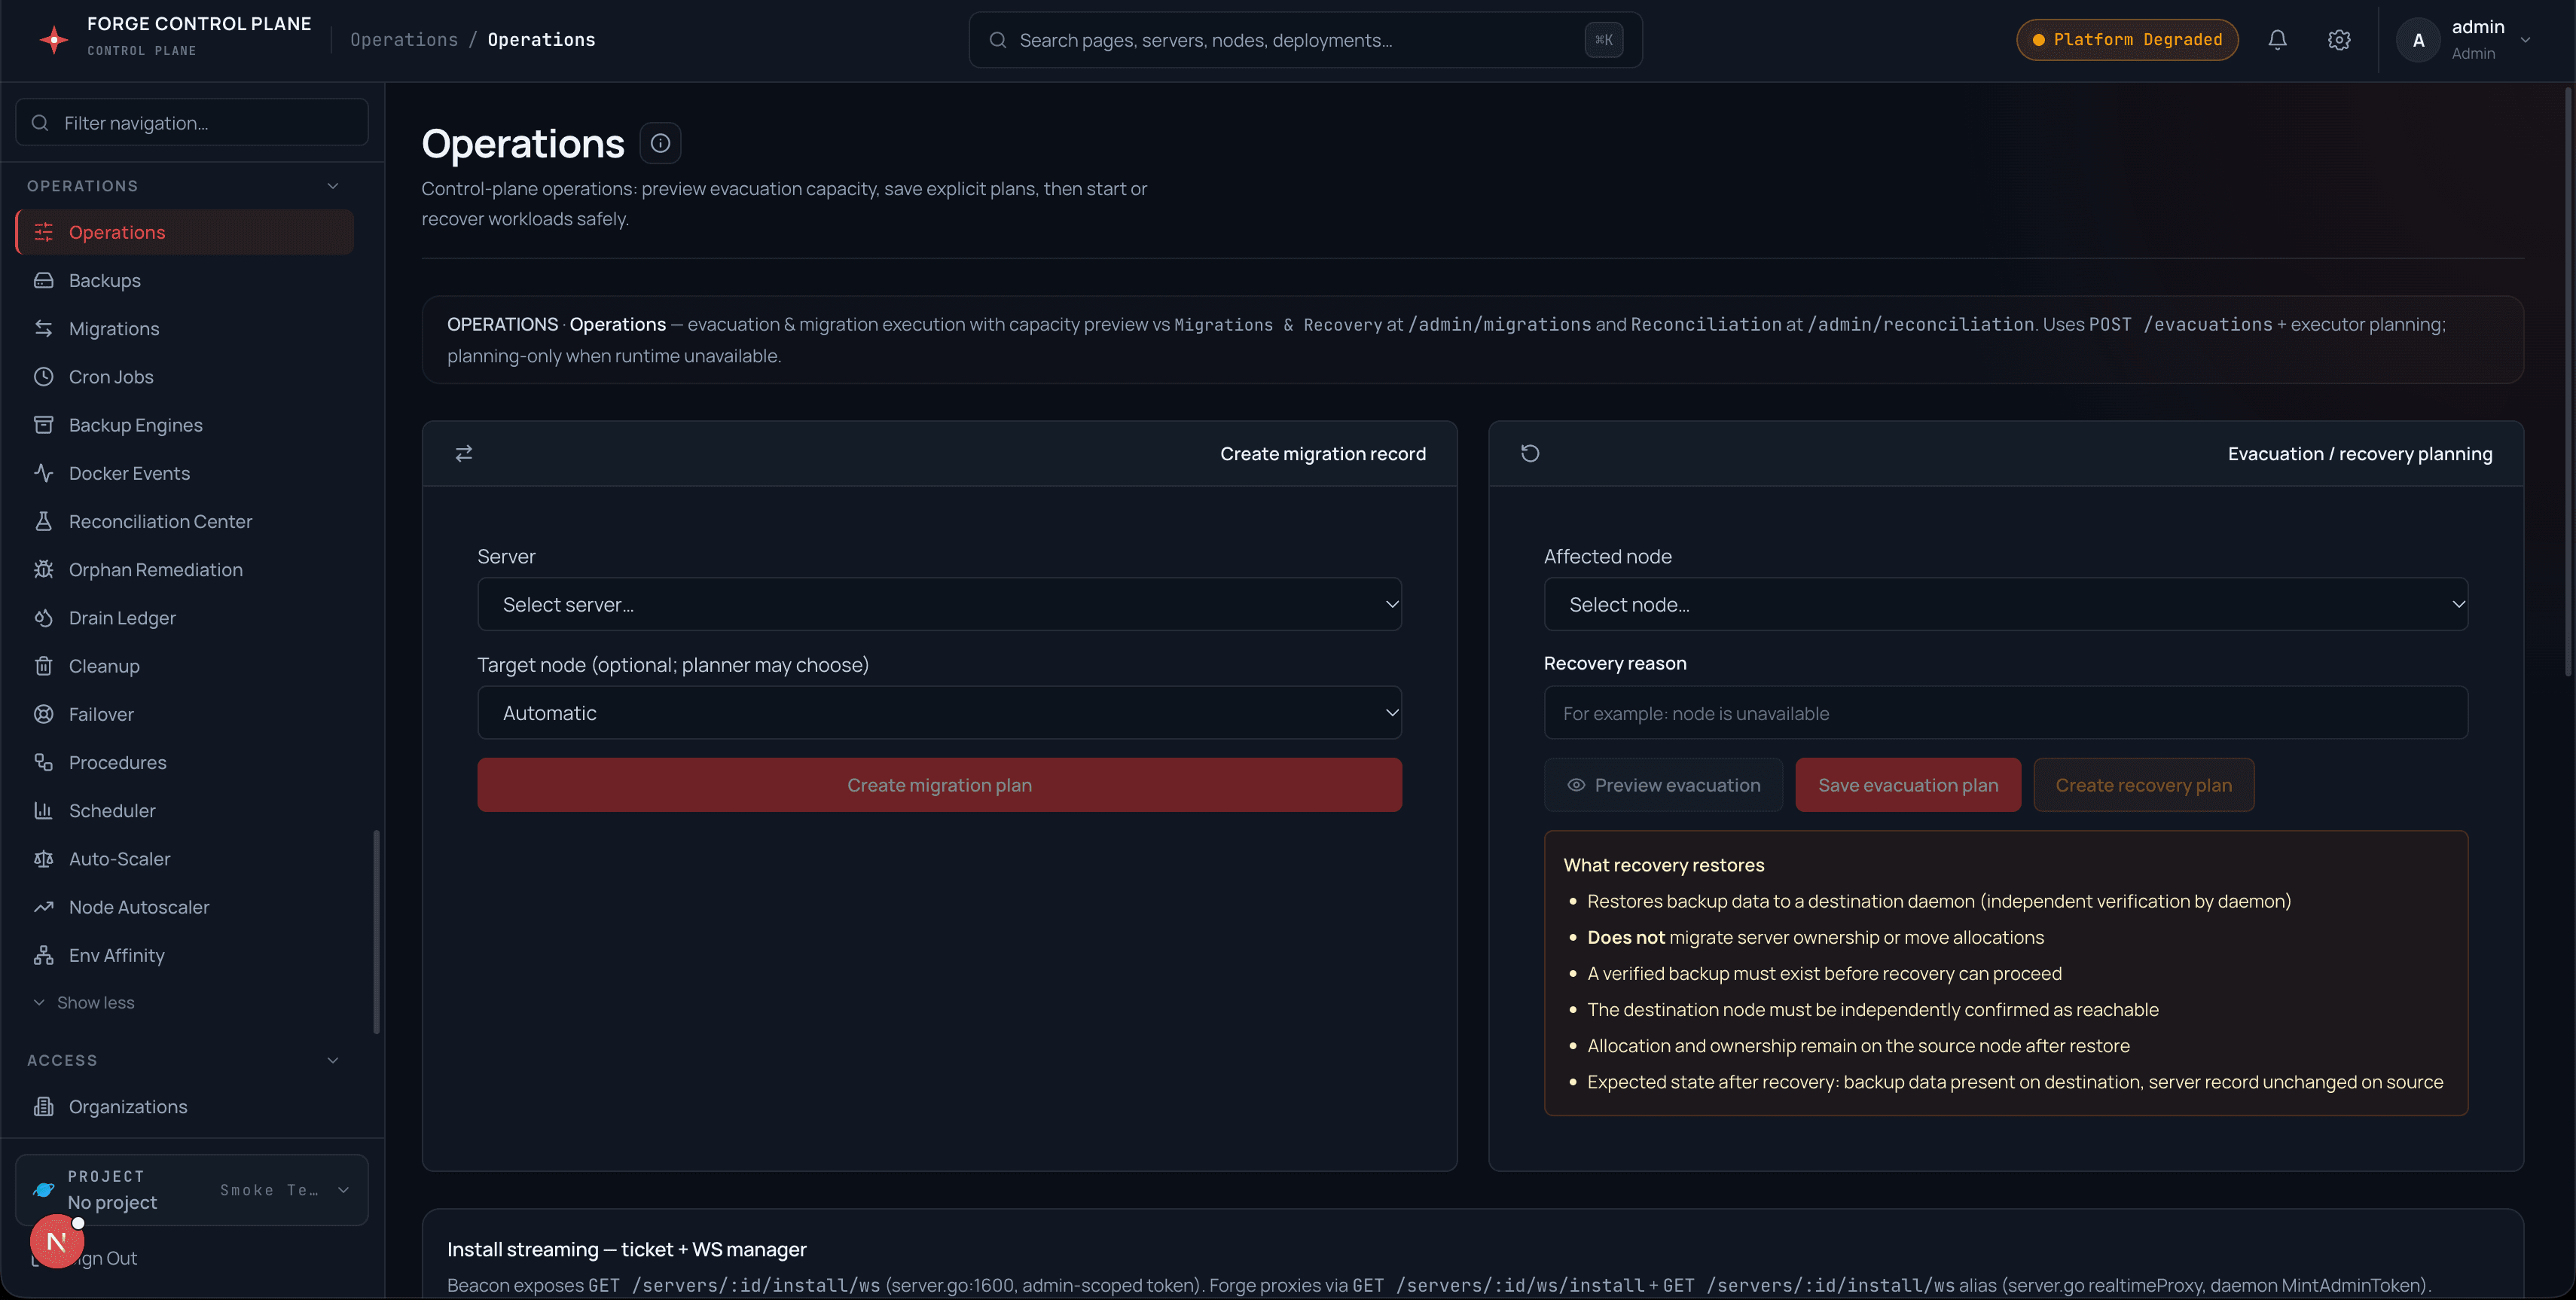Click Save evacuation plan button

[x=1908, y=785]
